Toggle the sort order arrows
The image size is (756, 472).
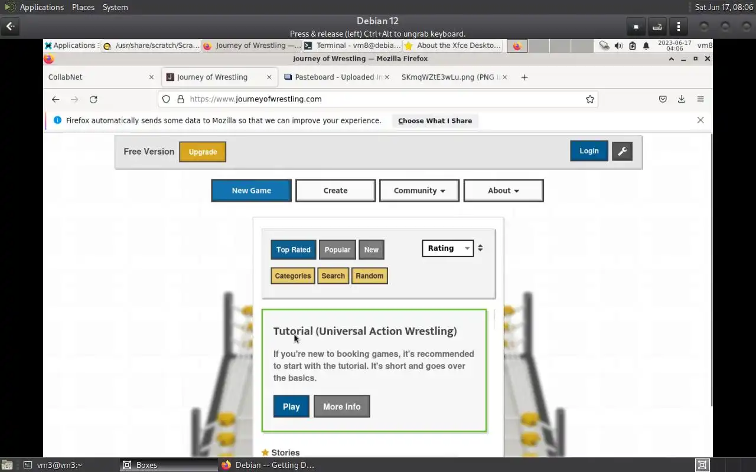(480, 248)
